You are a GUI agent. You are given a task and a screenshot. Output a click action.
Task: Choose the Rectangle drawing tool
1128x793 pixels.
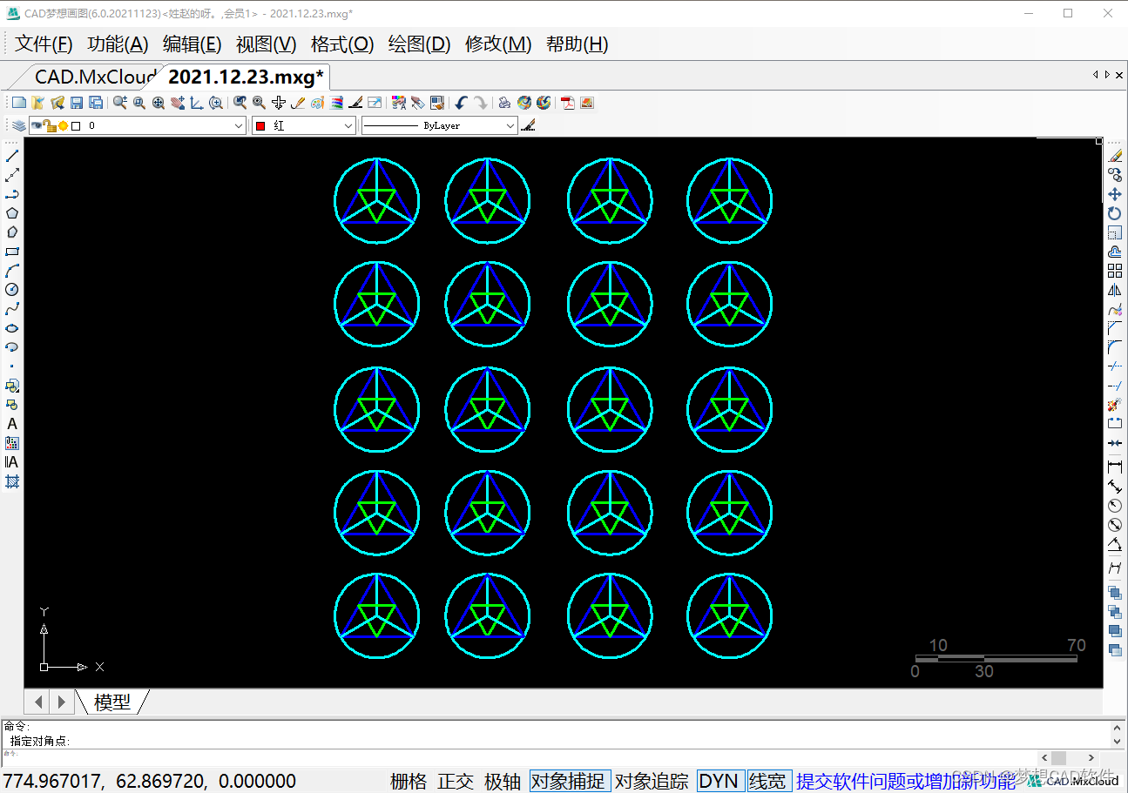pos(12,252)
